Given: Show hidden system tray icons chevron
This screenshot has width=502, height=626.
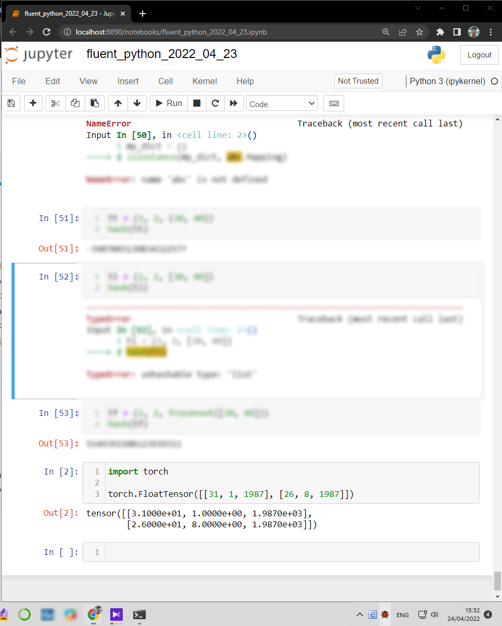Looking at the screenshot, I should [359, 615].
